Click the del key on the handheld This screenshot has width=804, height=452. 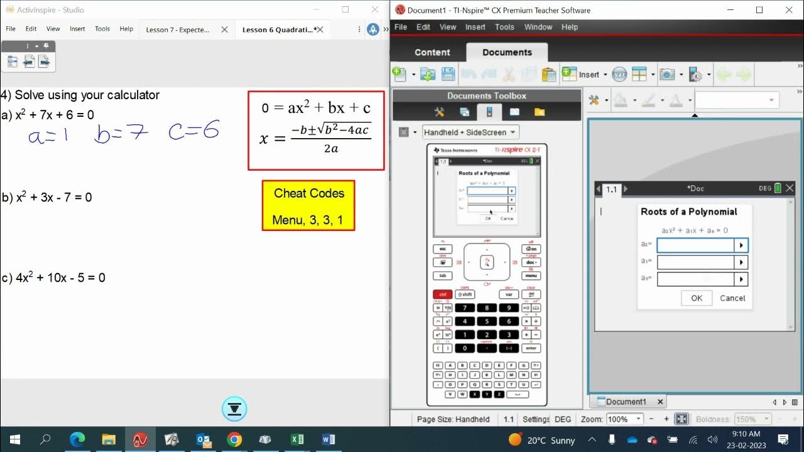tap(531, 294)
